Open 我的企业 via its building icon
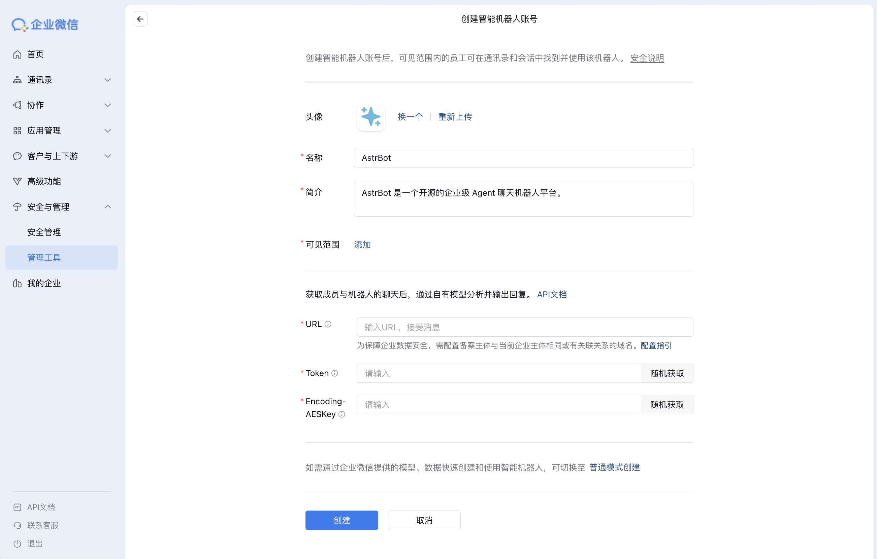 click(17, 283)
